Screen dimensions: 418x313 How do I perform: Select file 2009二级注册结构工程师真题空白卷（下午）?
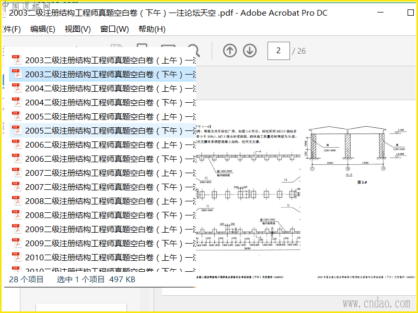coord(103,244)
